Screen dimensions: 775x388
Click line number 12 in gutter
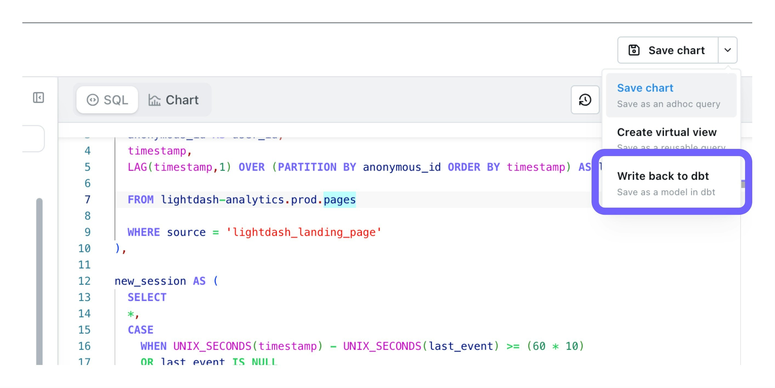click(x=84, y=281)
